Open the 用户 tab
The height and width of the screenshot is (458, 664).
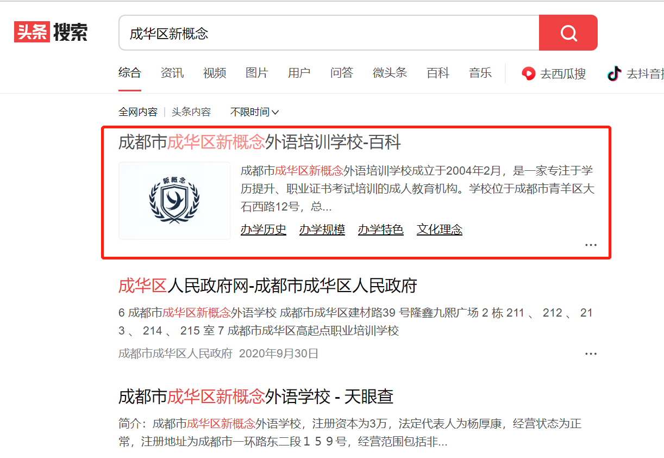coord(299,73)
